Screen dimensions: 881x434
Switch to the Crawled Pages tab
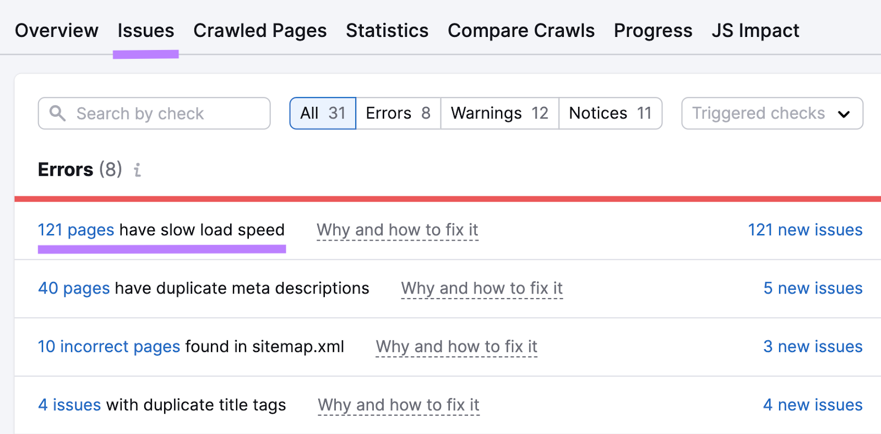tap(259, 31)
